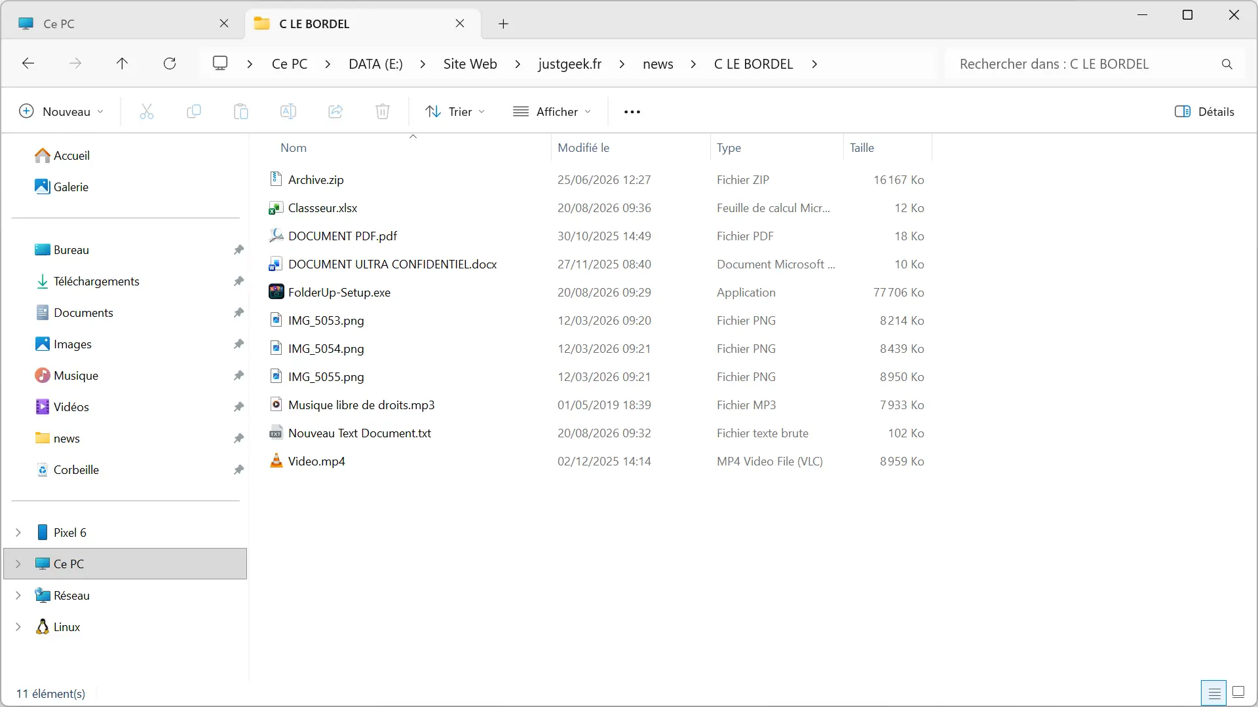The image size is (1258, 707).
Task: Unpin Musique using its pin icon
Action: coord(238,376)
